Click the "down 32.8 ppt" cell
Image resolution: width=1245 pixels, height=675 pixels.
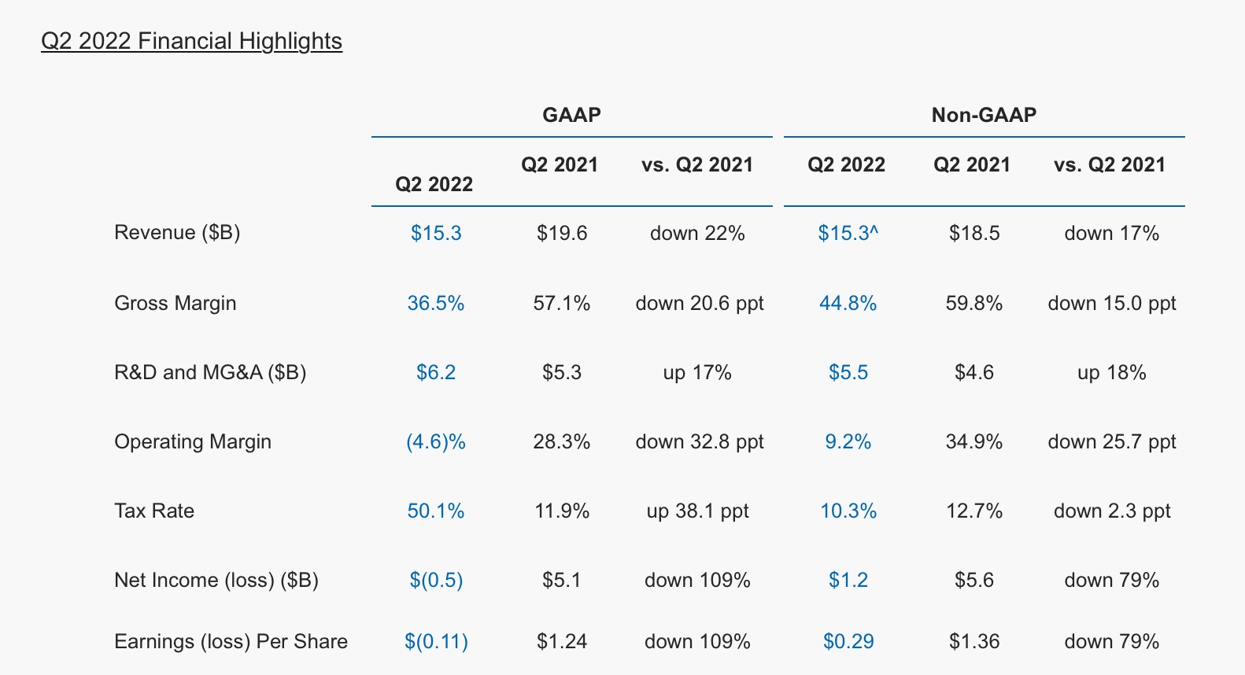tap(700, 441)
